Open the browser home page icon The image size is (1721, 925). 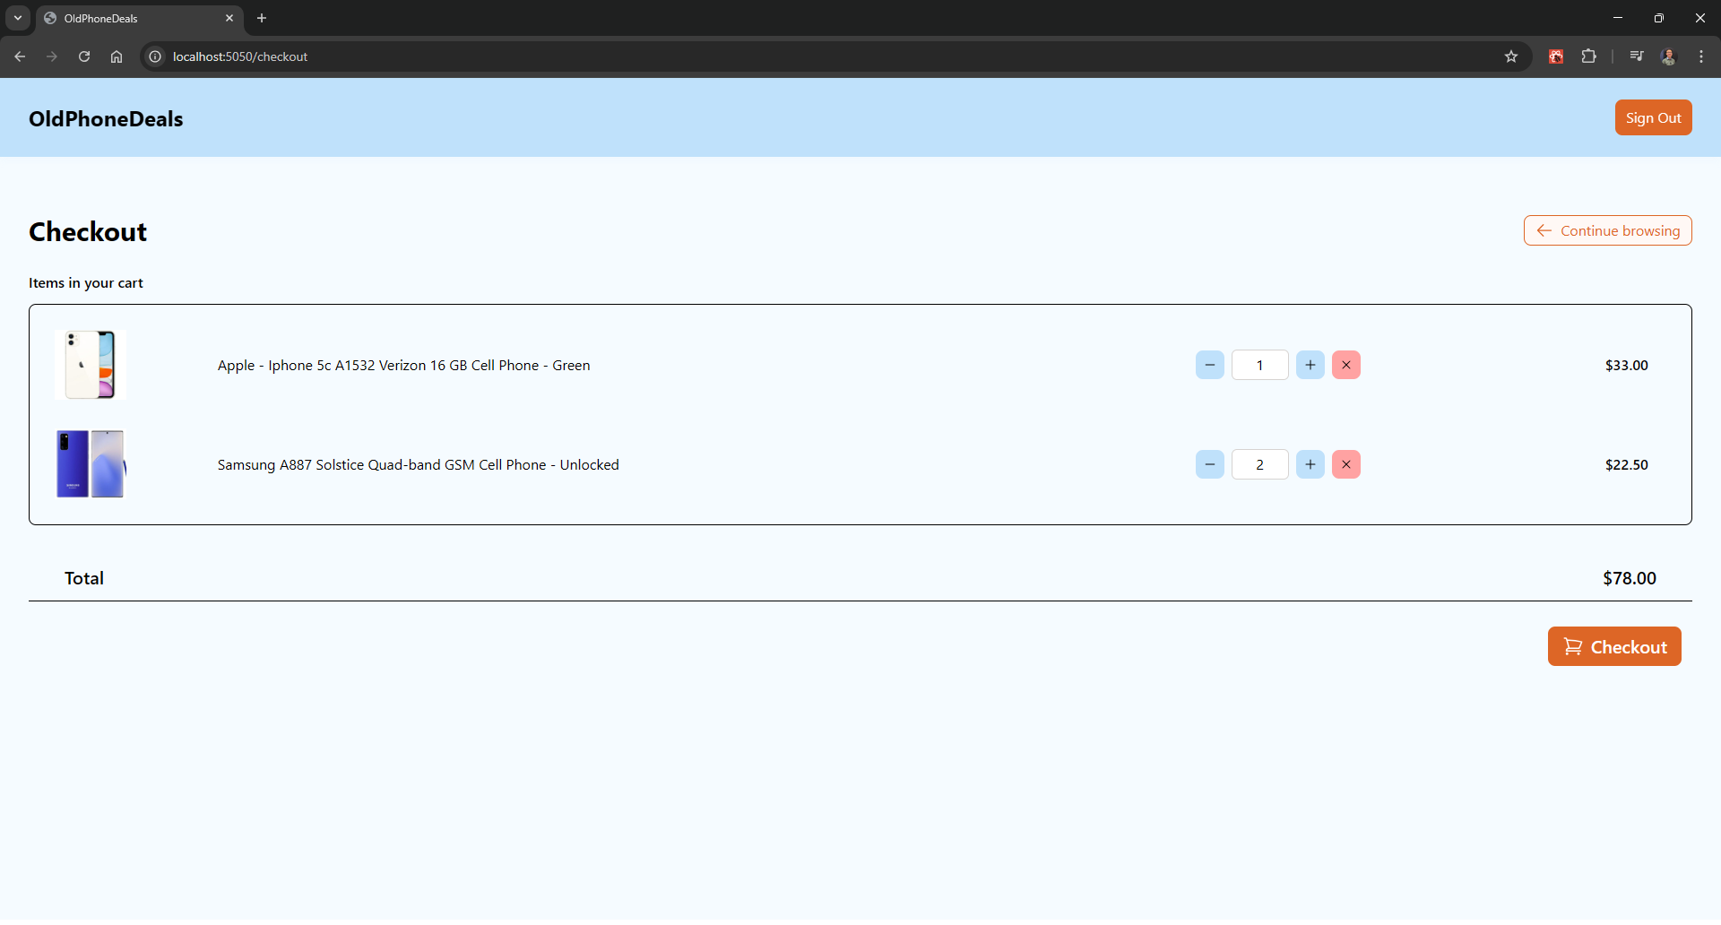point(116,56)
